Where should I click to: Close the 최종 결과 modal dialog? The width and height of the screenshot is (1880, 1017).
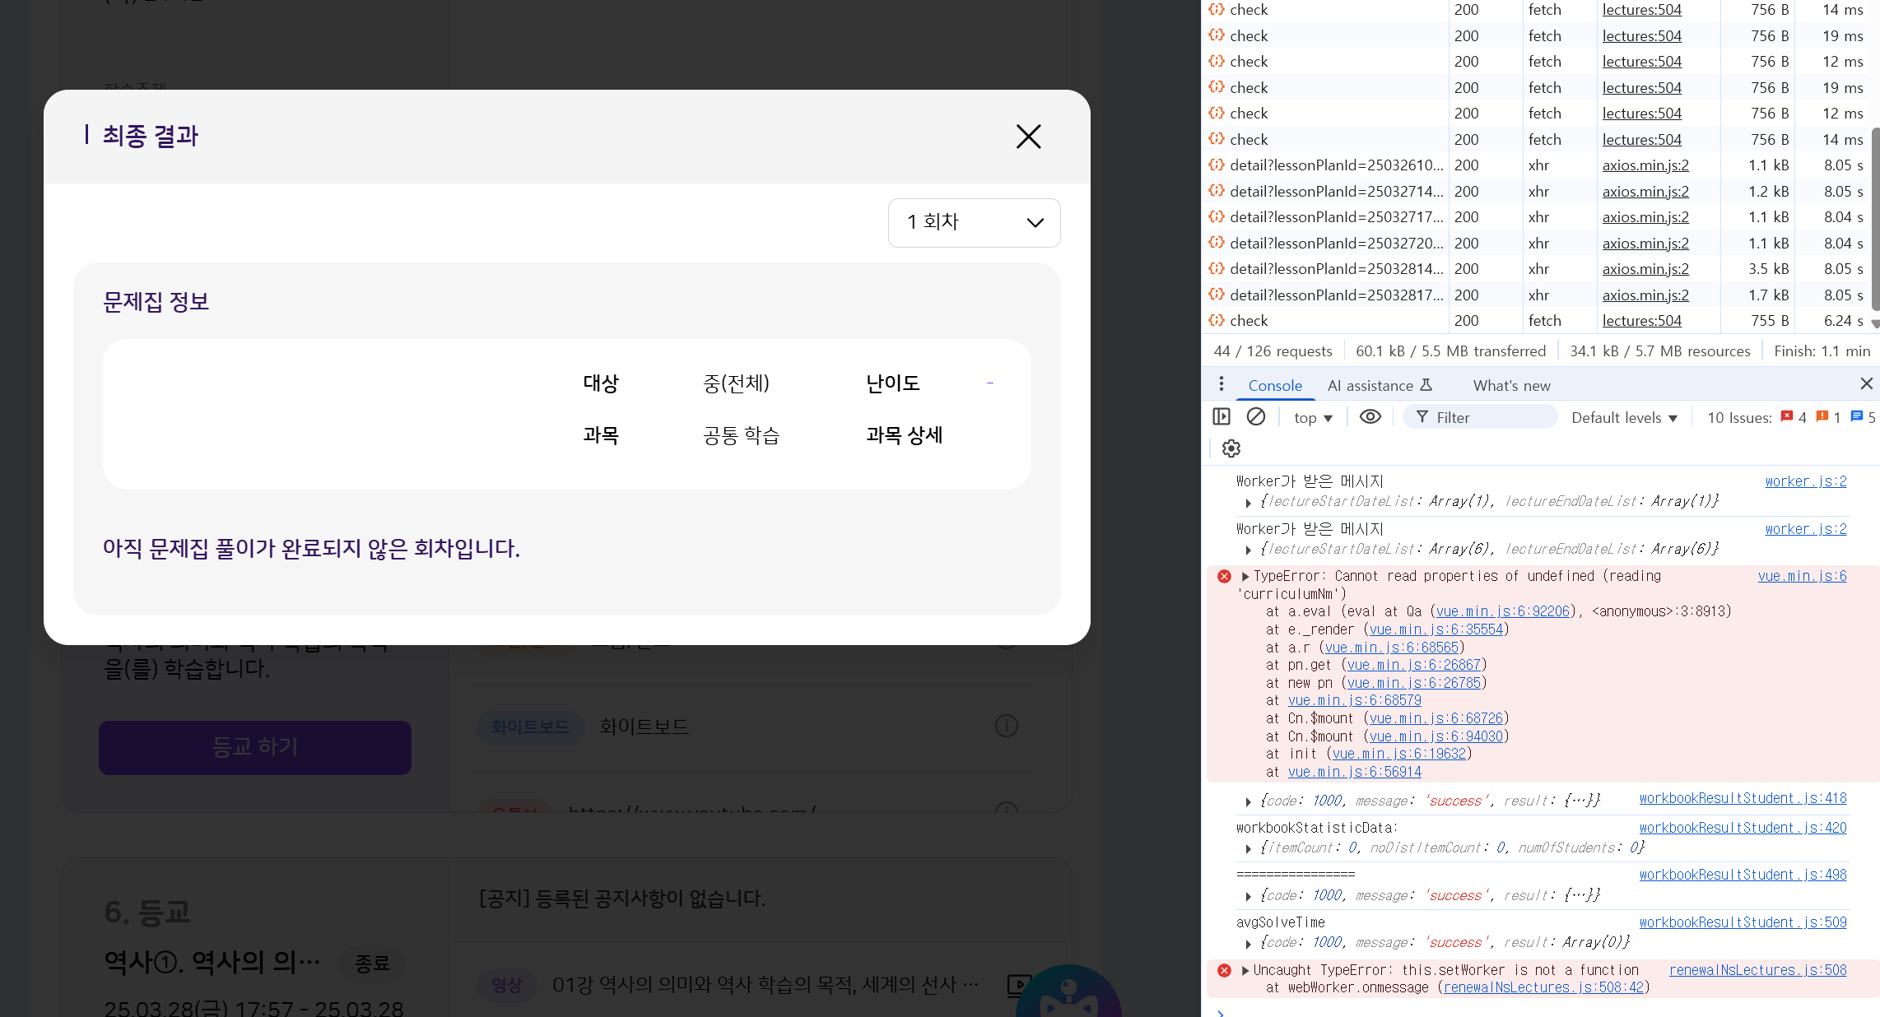[x=1028, y=137]
